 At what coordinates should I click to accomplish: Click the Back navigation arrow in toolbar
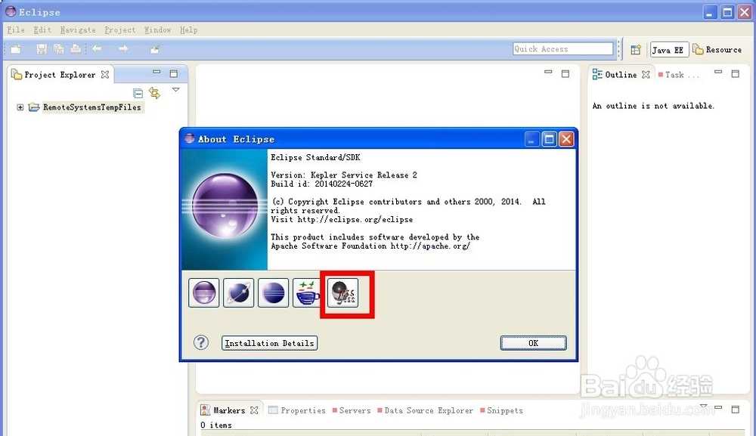tap(97, 48)
